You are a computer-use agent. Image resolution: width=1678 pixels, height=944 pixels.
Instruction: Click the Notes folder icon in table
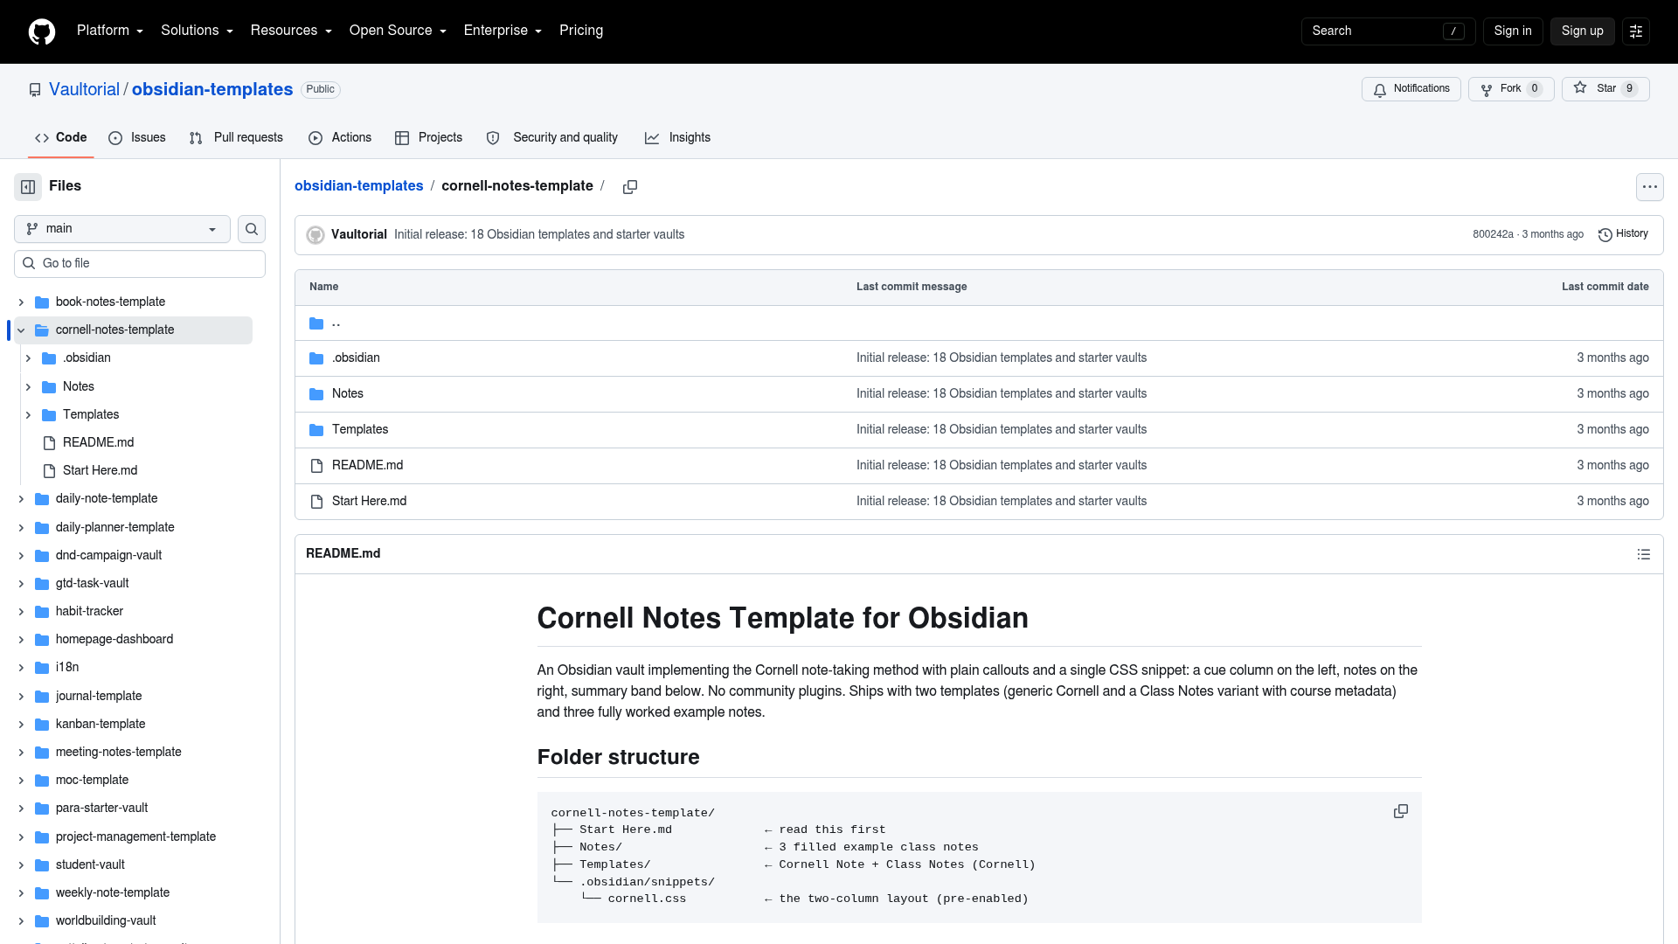316,394
